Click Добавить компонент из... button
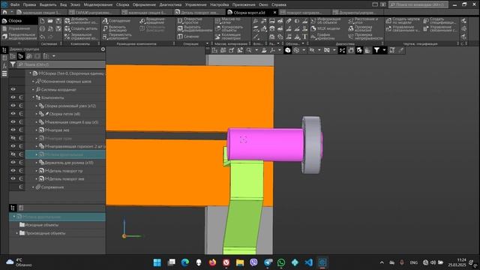The height and width of the screenshot is (270, 480). (x=81, y=21)
